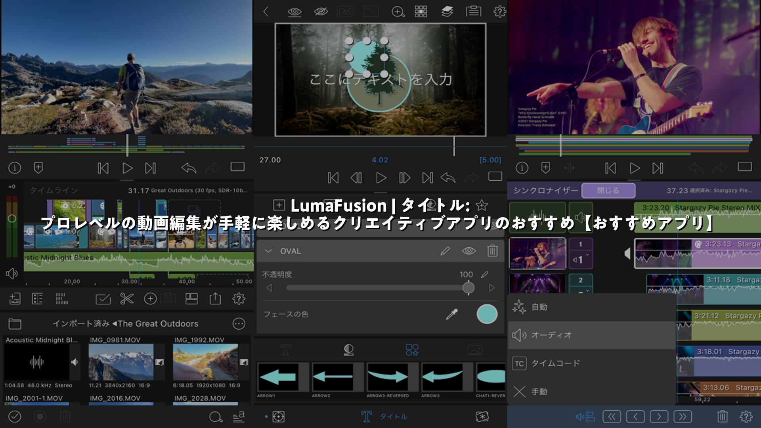Undo last action under hiking preview
The height and width of the screenshot is (428, 761).
pos(189,168)
